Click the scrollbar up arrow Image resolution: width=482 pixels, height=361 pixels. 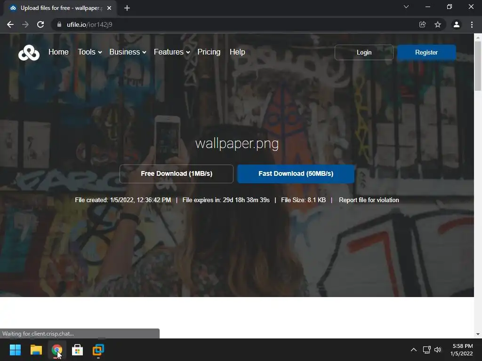[478, 38]
